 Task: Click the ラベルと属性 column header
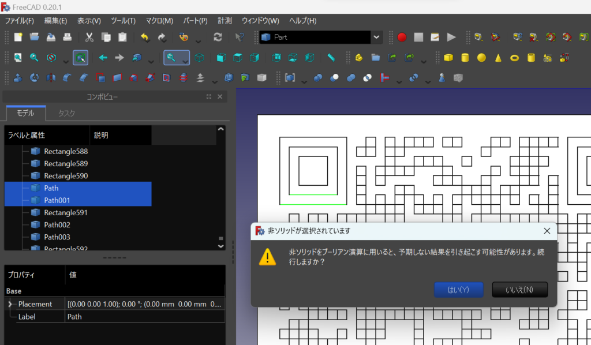[x=47, y=135]
